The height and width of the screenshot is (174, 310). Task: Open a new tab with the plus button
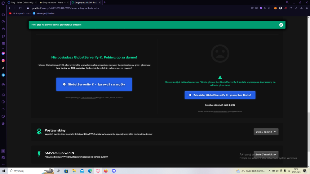coord(104,2)
